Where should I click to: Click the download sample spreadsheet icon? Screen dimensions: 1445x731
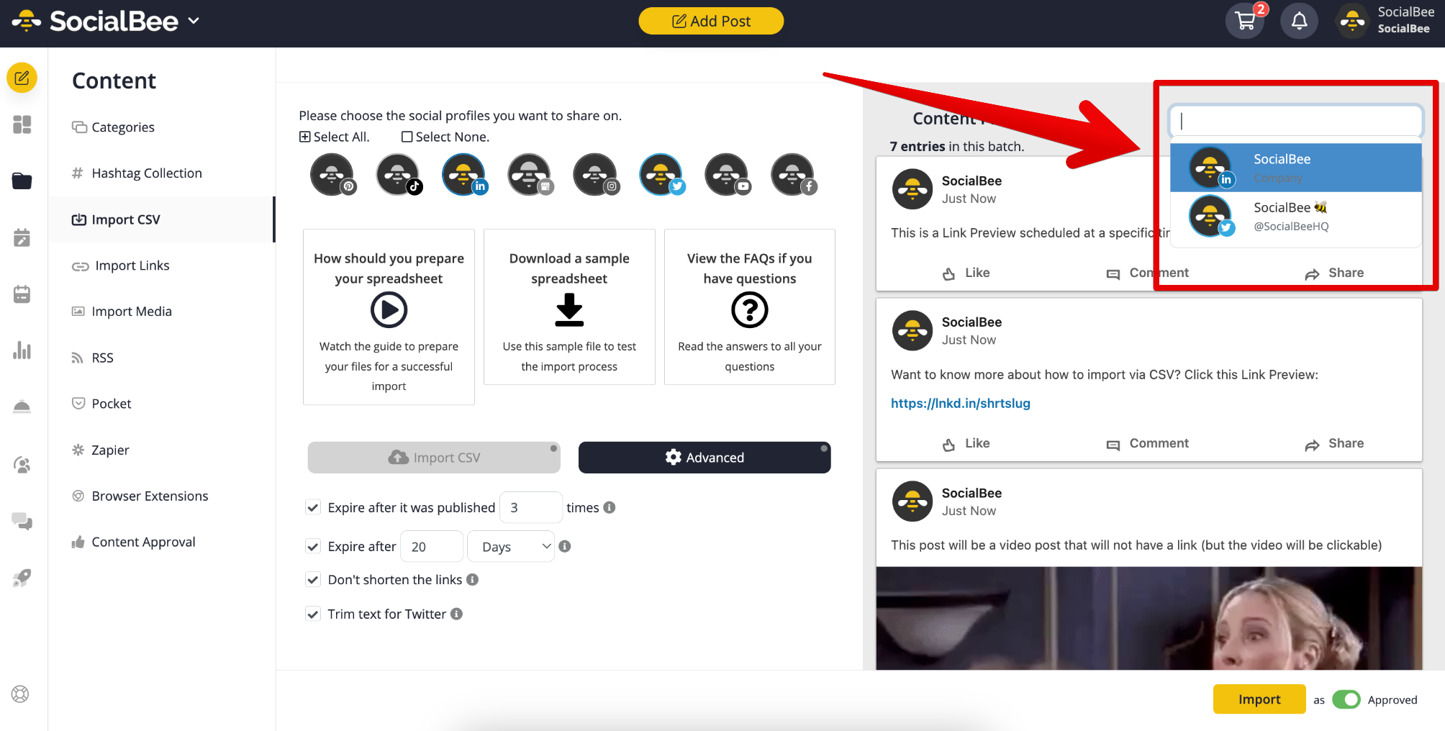(569, 310)
